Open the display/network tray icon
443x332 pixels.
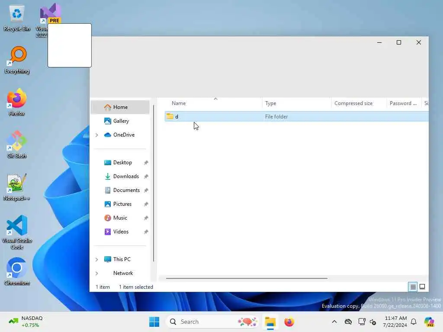pyautogui.click(x=362, y=322)
